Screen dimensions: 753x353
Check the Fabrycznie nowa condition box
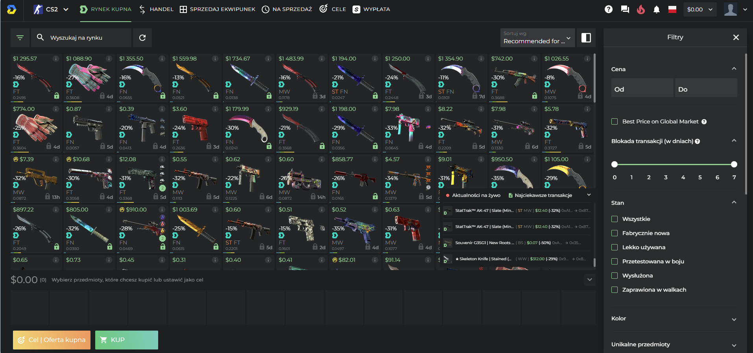pyautogui.click(x=615, y=233)
